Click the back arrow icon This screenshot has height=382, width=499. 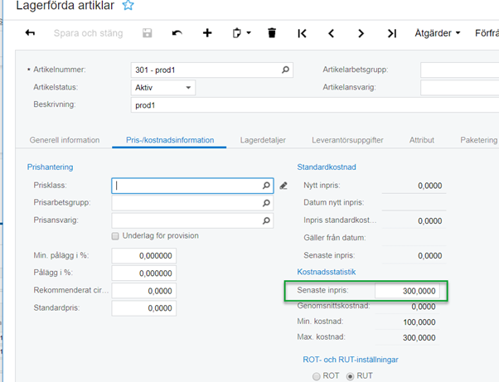31,33
